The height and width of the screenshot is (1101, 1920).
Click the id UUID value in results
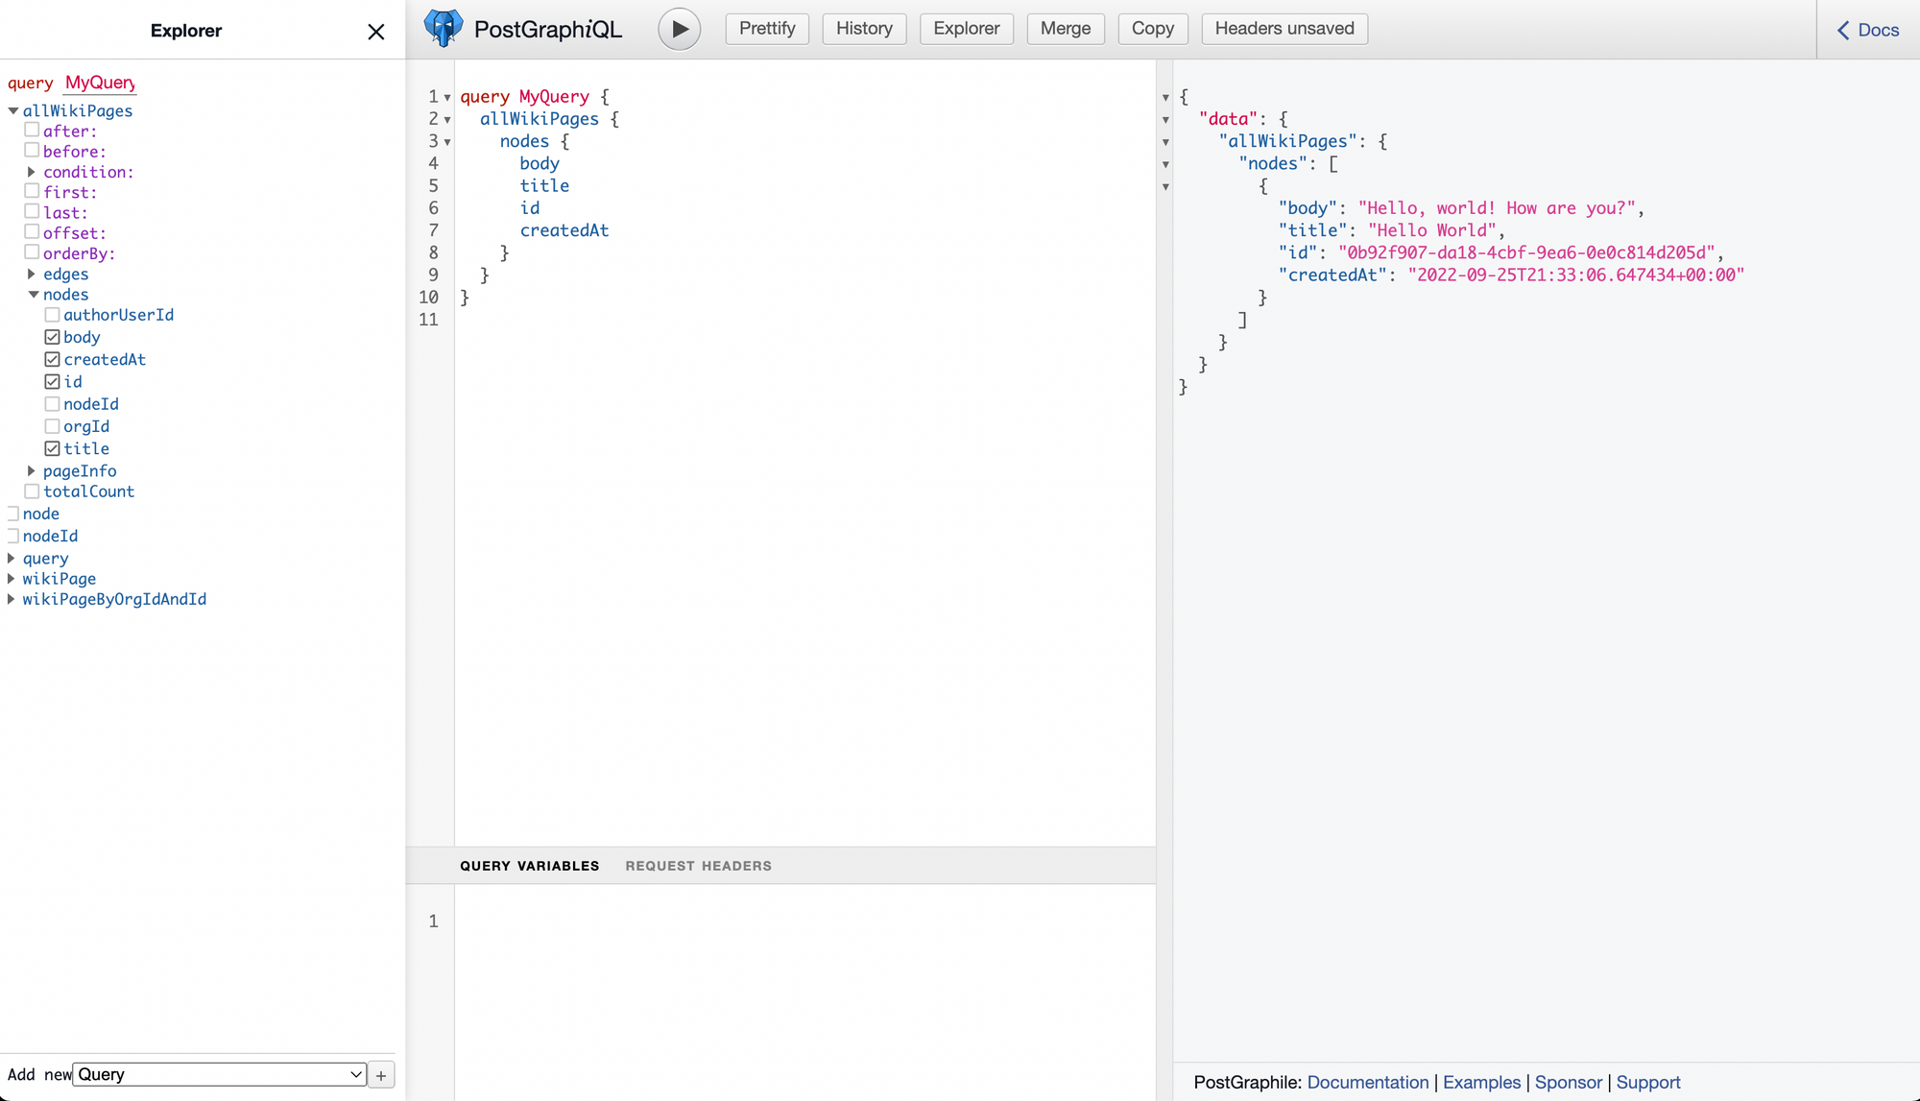click(x=1526, y=252)
